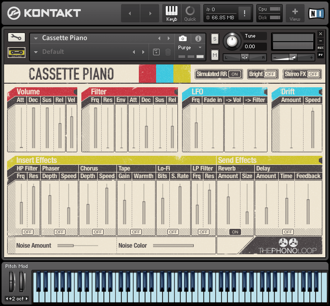Click the Native Instruments NI logo
330x306 pixels.
(x=316, y=14)
